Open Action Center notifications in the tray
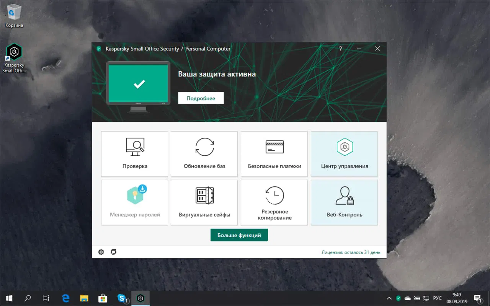 pyautogui.click(x=478, y=298)
